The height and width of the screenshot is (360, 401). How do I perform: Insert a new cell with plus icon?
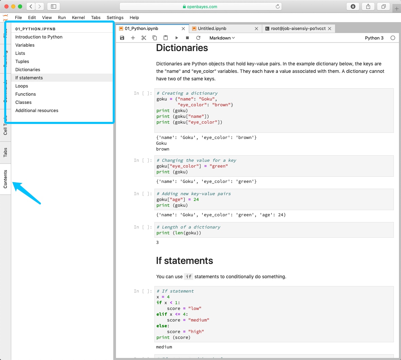133,38
